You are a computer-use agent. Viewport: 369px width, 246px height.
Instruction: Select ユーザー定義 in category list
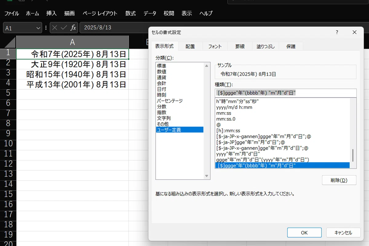pos(180,130)
